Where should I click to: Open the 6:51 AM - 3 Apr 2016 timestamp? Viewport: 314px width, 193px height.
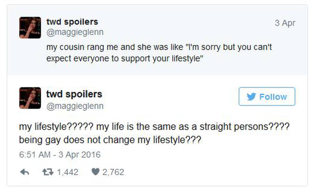(x=60, y=155)
